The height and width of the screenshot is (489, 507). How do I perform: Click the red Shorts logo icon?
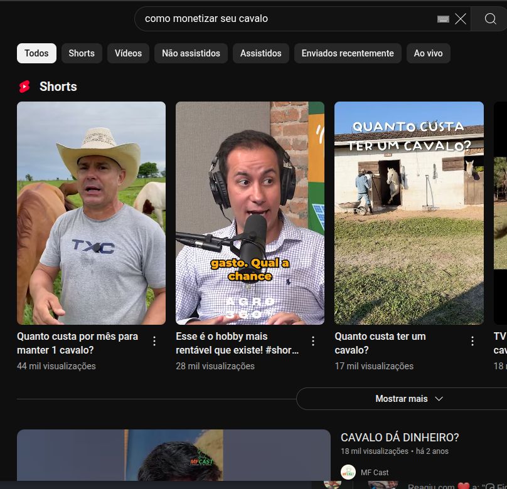click(24, 87)
